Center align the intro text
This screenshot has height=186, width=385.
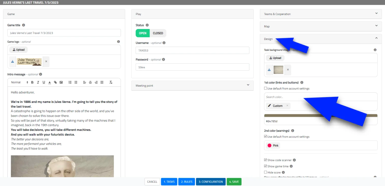pos(90,82)
